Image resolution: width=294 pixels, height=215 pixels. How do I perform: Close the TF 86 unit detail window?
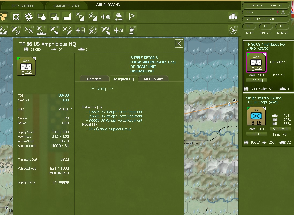[x=179, y=43]
